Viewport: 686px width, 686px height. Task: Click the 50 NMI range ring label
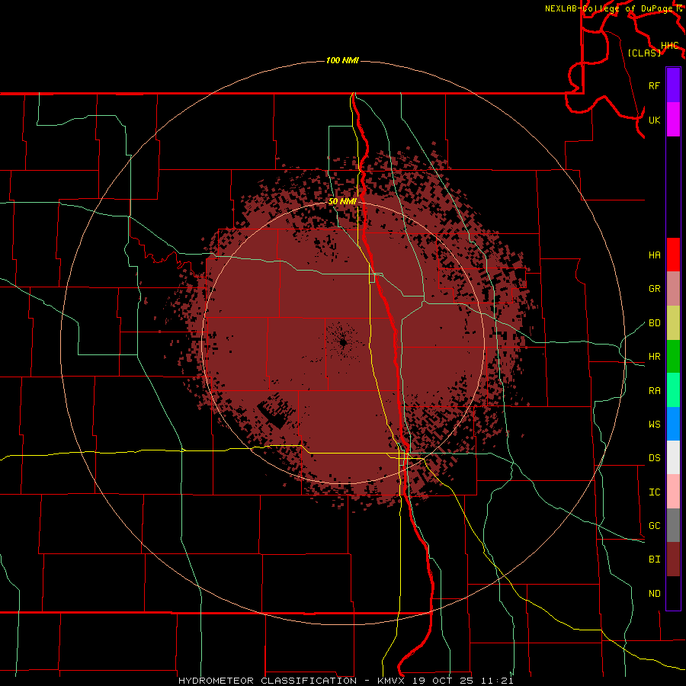342,201
